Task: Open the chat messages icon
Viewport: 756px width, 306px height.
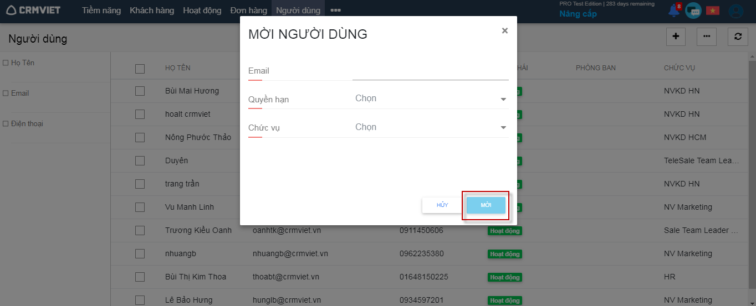Action: pyautogui.click(x=693, y=11)
